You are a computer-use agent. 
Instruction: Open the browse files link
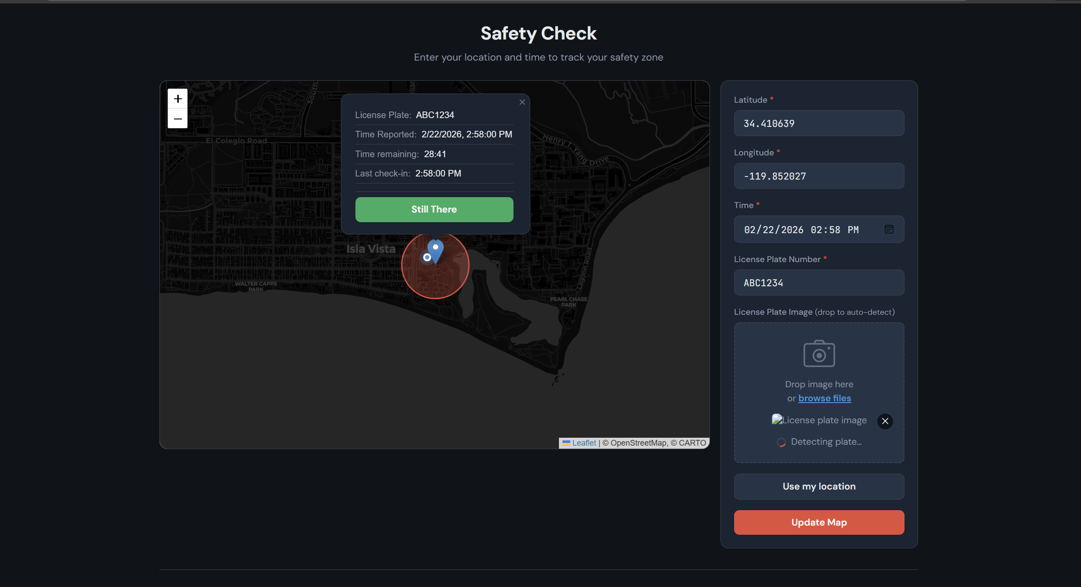pos(824,398)
